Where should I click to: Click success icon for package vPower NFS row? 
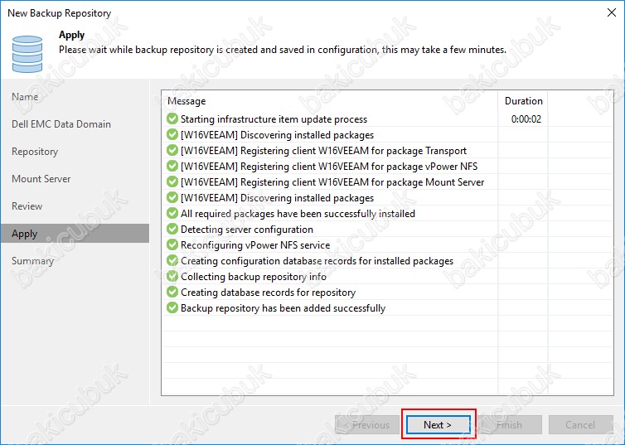(x=172, y=166)
